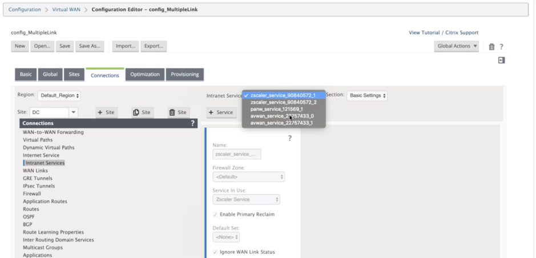This screenshot has width=536, height=258.
Task: Click the trash delete icon near Global Actions
Action: click(491, 46)
